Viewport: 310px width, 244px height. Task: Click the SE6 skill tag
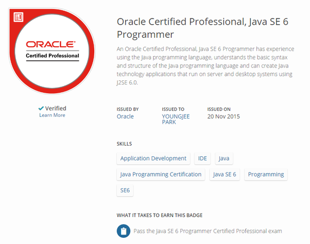(125, 191)
